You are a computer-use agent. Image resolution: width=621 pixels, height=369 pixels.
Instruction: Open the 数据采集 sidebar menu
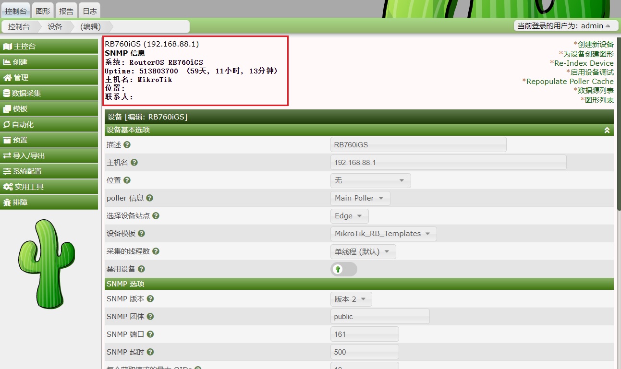click(49, 94)
